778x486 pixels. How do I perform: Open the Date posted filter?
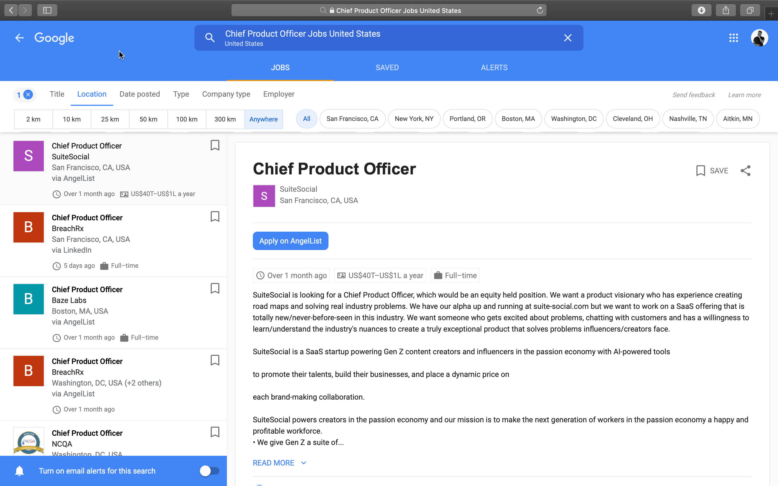pyautogui.click(x=139, y=94)
